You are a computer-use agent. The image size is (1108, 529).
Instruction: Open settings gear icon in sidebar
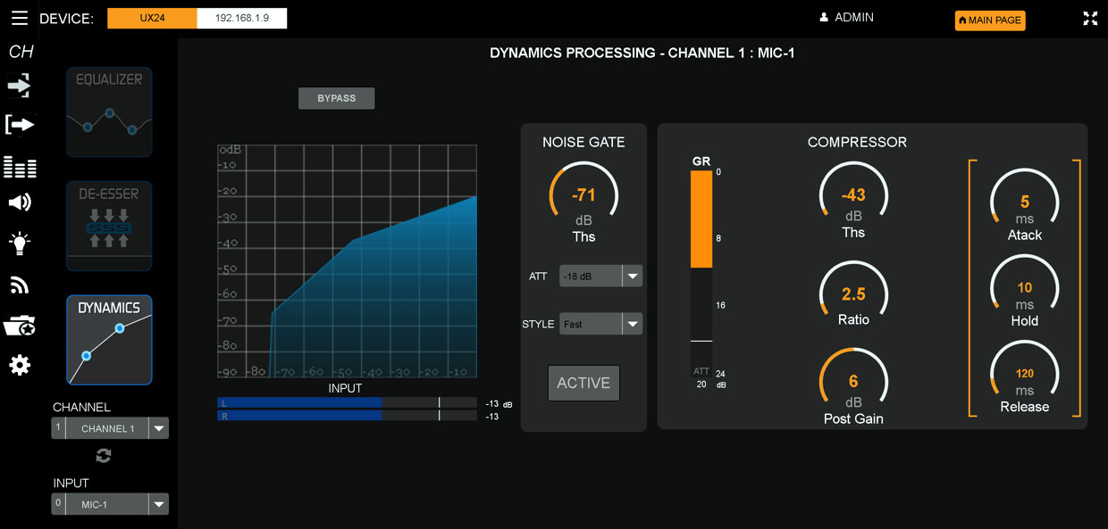[x=19, y=365]
